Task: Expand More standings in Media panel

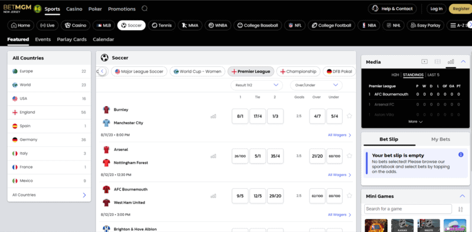Action: point(415,122)
